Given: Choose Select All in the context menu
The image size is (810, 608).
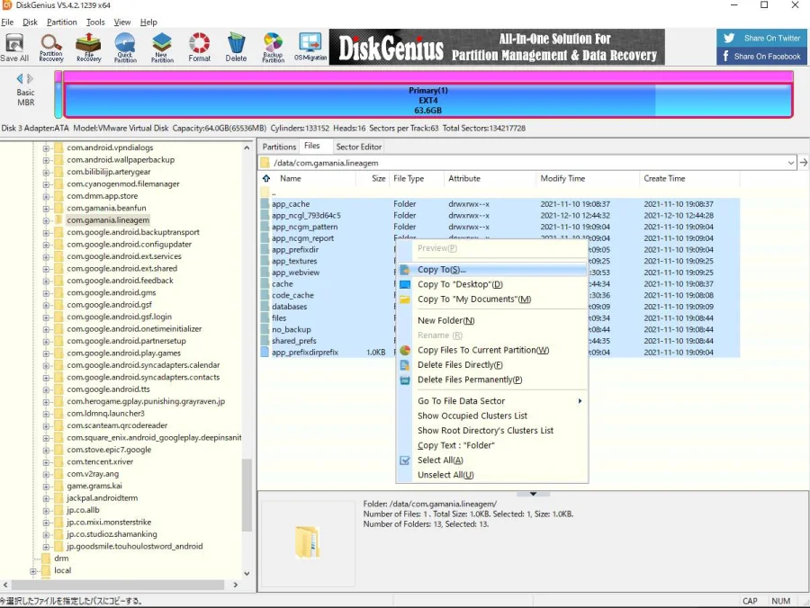Looking at the screenshot, I should coord(440,460).
